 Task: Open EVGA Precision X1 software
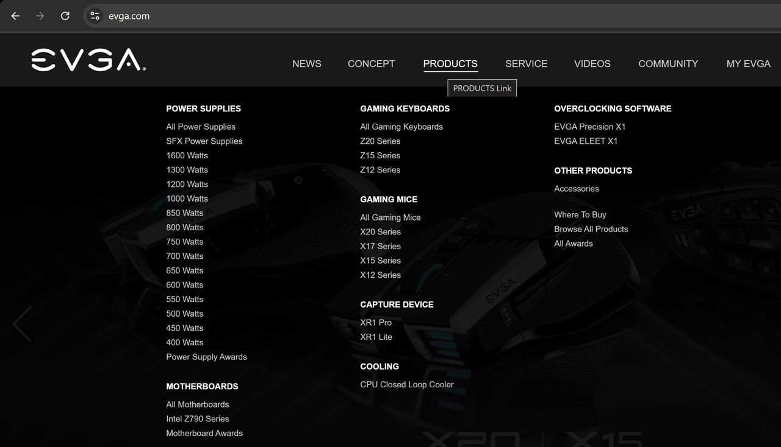click(x=590, y=127)
